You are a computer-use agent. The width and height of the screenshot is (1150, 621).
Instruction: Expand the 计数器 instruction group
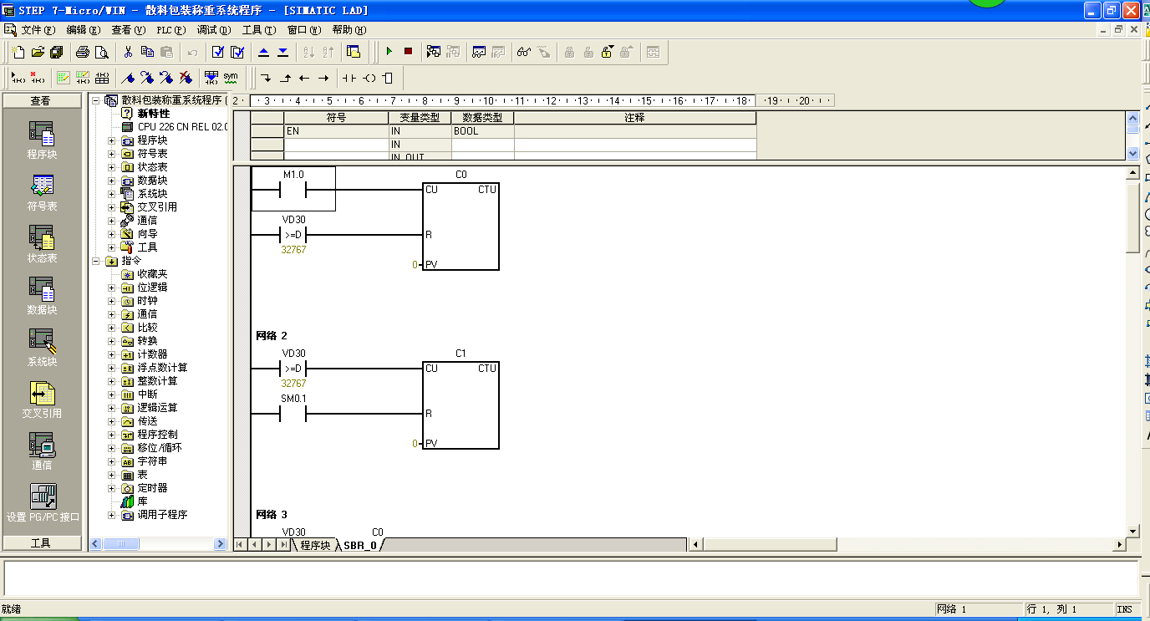coord(112,354)
